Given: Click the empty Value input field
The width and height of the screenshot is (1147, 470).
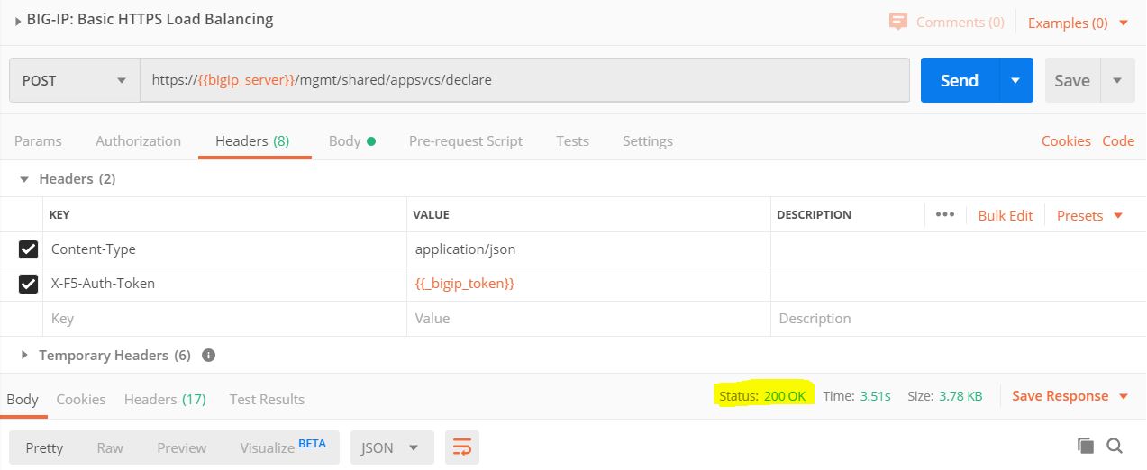Looking at the screenshot, I should (x=588, y=319).
